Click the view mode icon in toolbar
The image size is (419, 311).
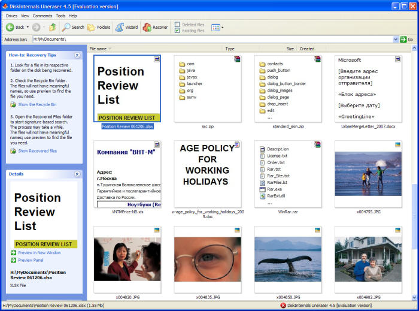coord(215,28)
